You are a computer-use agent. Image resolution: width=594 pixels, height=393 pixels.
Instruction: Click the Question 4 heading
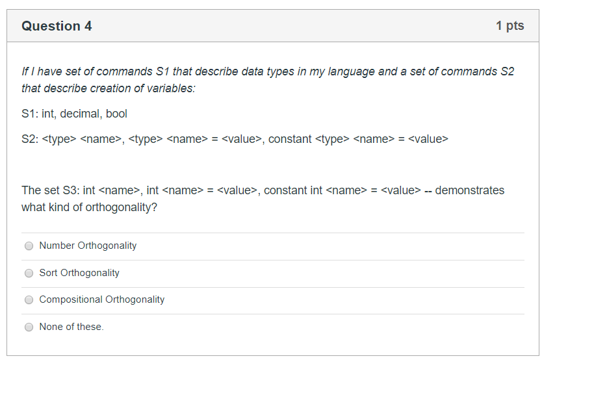pyautogui.click(x=57, y=26)
